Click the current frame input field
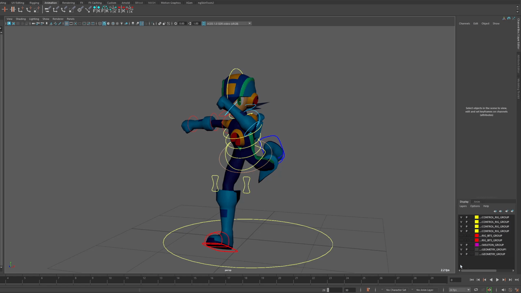 [x=456, y=280]
